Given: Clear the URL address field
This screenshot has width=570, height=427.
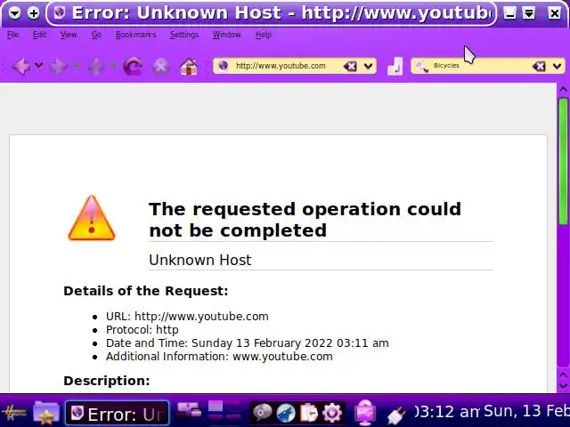Looking at the screenshot, I should (x=350, y=66).
